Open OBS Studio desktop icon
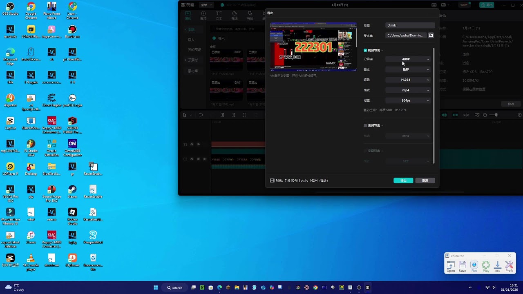This screenshot has height=294, width=523. (10, 9)
